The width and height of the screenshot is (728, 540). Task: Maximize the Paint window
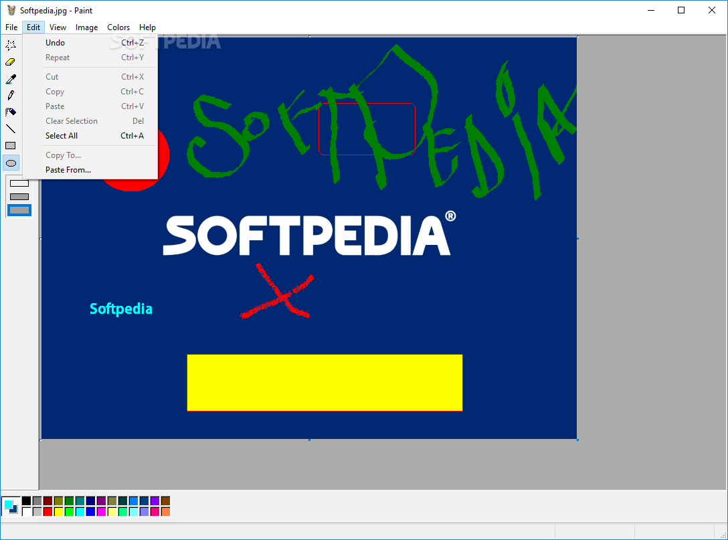pyautogui.click(x=681, y=10)
